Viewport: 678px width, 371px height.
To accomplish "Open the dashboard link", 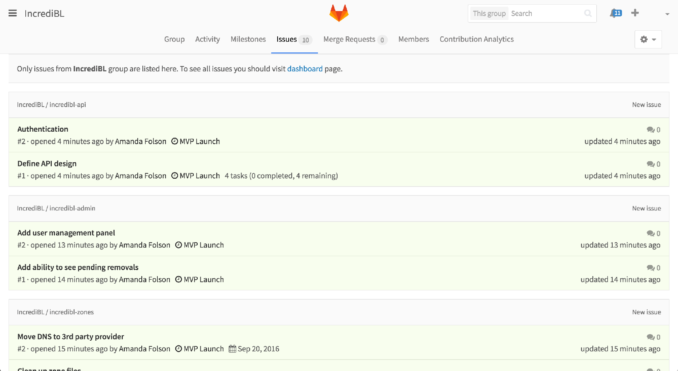I will point(305,68).
